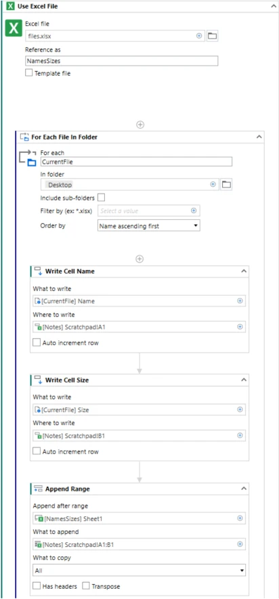279x599 pixels.
Task: Toggle Auto increment row in Write Cell Name
Action: coord(37,342)
